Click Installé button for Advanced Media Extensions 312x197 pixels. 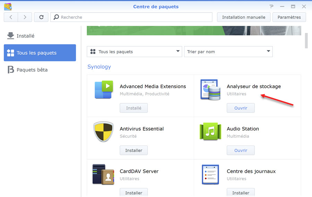coord(134,108)
